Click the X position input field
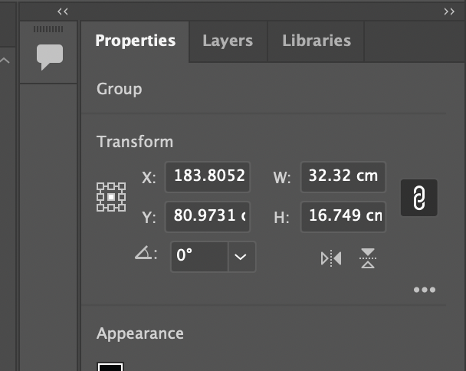 pos(207,177)
